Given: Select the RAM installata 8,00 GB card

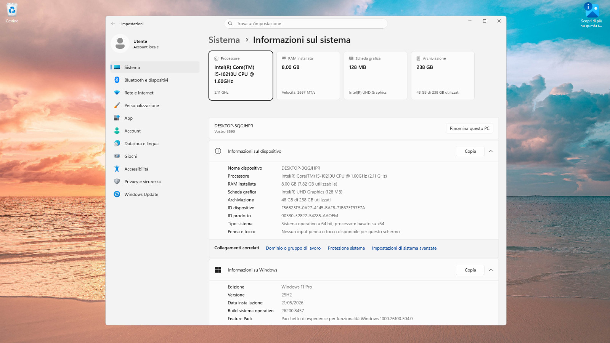Looking at the screenshot, I should pyautogui.click(x=308, y=75).
